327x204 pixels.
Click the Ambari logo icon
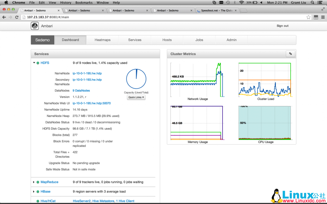(34, 26)
